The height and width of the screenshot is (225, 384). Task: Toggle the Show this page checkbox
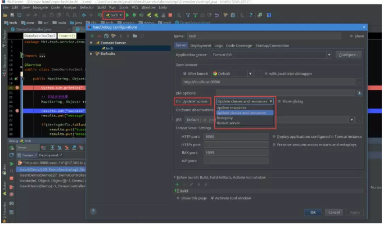178,198
